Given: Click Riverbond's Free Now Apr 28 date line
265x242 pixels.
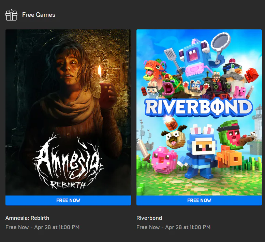Looking at the screenshot, I should pyautogui.click(x=173, y=227).
